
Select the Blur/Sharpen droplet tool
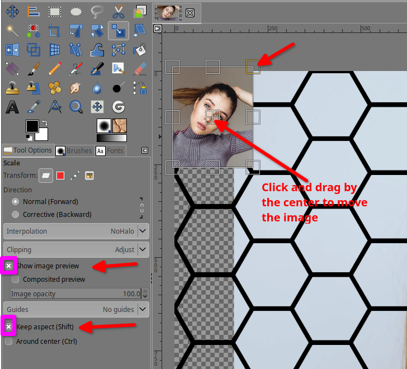point(97,88)
